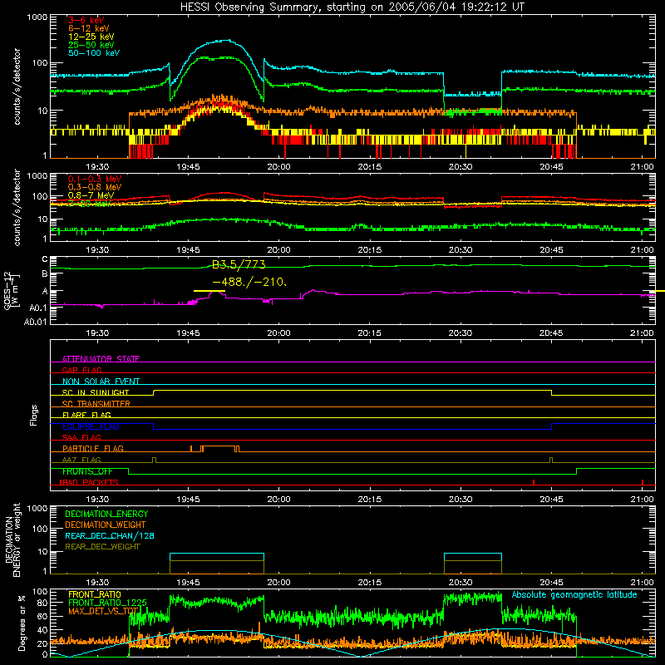
Task: Click the DECIMATION ENERGY or weight axis label
Action: (12, 539)
